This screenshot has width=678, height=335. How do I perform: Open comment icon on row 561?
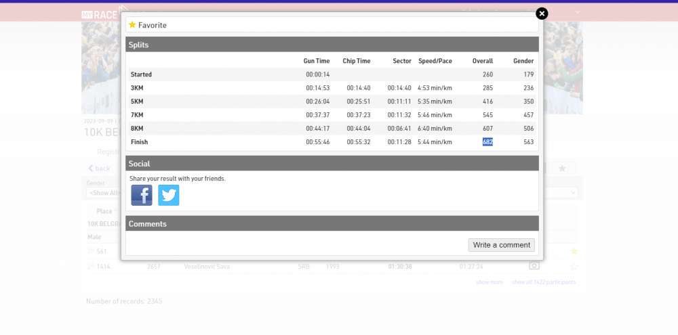pyautogui.click(x=91, y=251)
